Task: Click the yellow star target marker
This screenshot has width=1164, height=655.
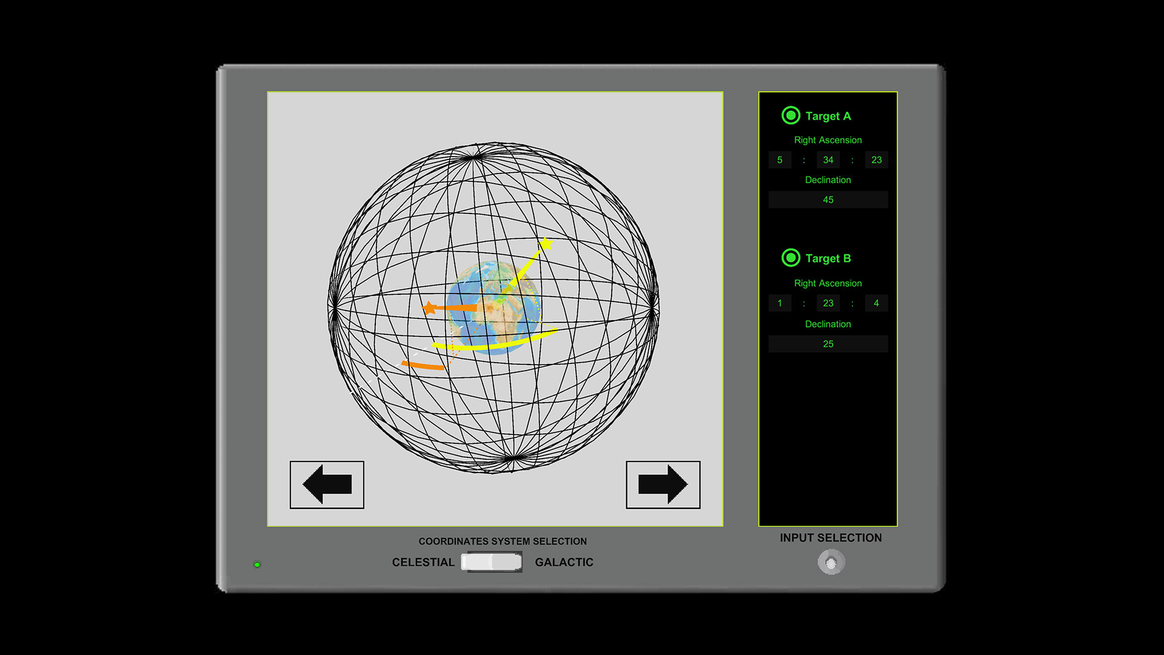Action: click(545, 244)
